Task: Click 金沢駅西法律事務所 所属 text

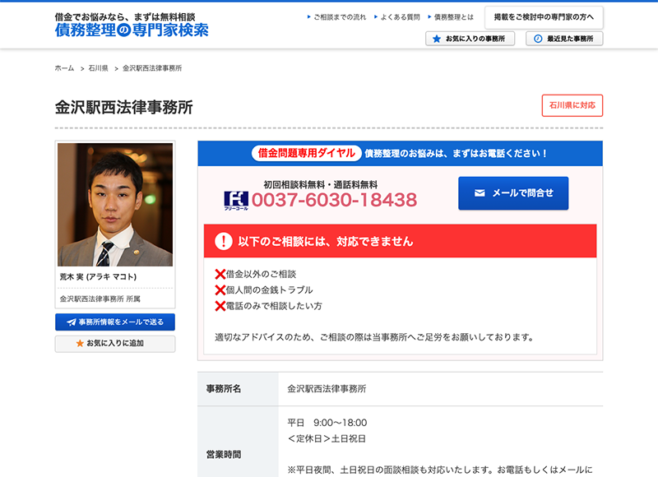Action: 100,299
